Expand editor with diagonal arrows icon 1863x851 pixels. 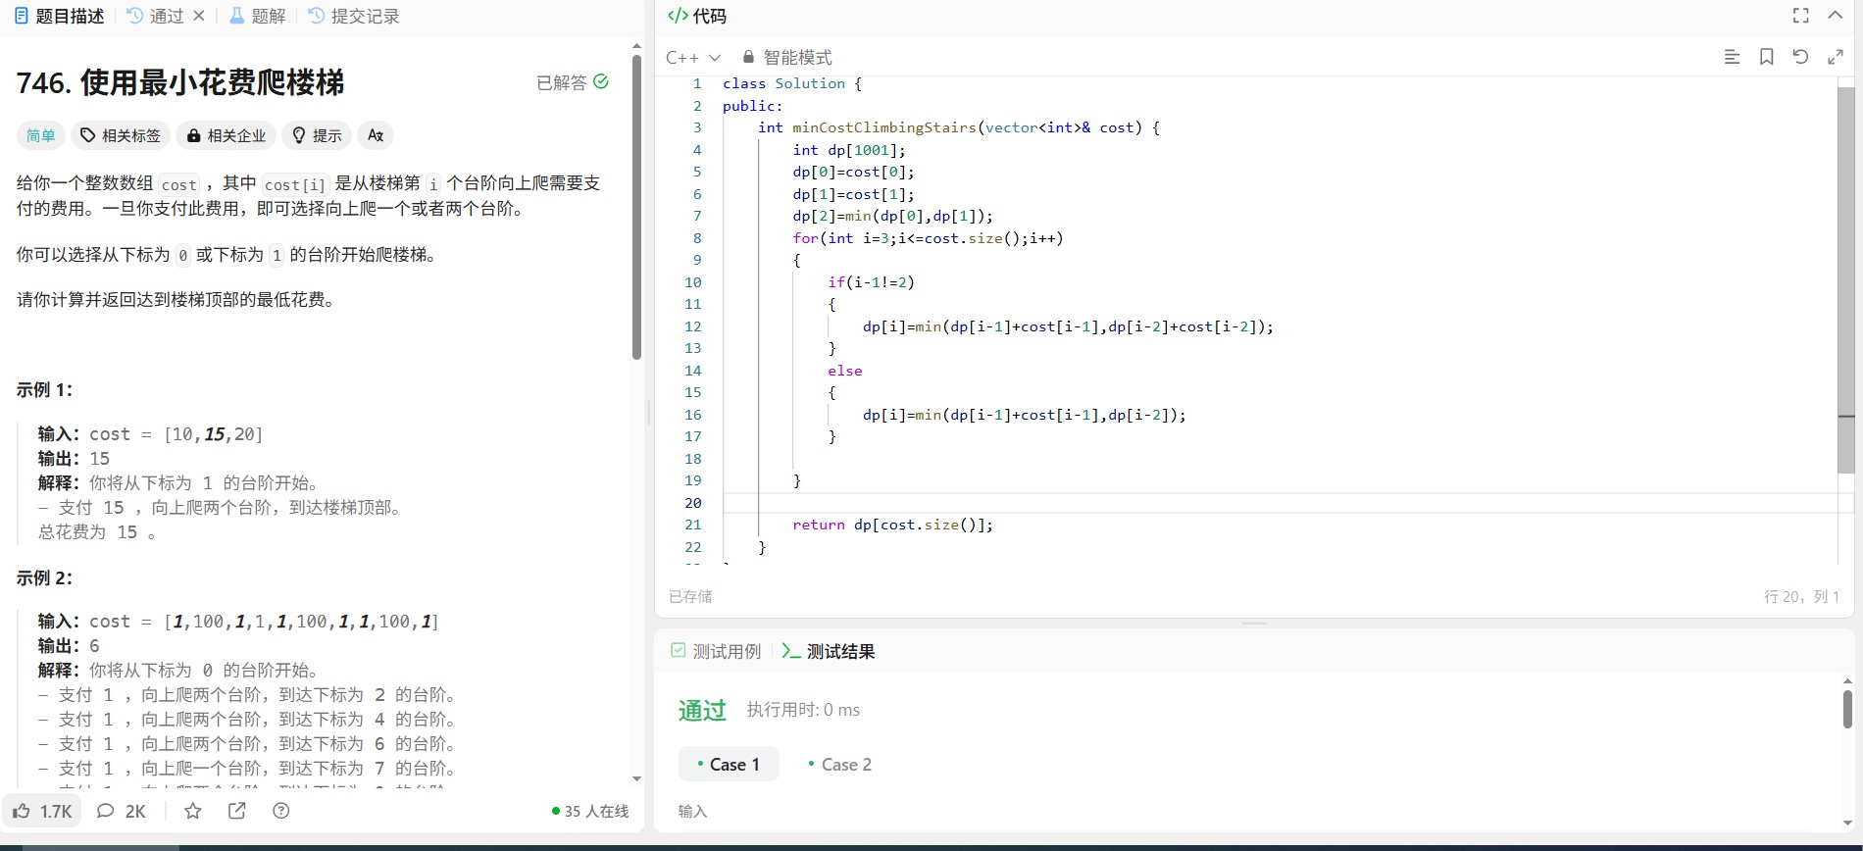click(x=1835, y=57)
